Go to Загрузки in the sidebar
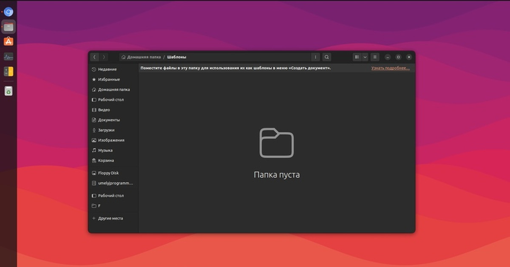 (106, 130)
